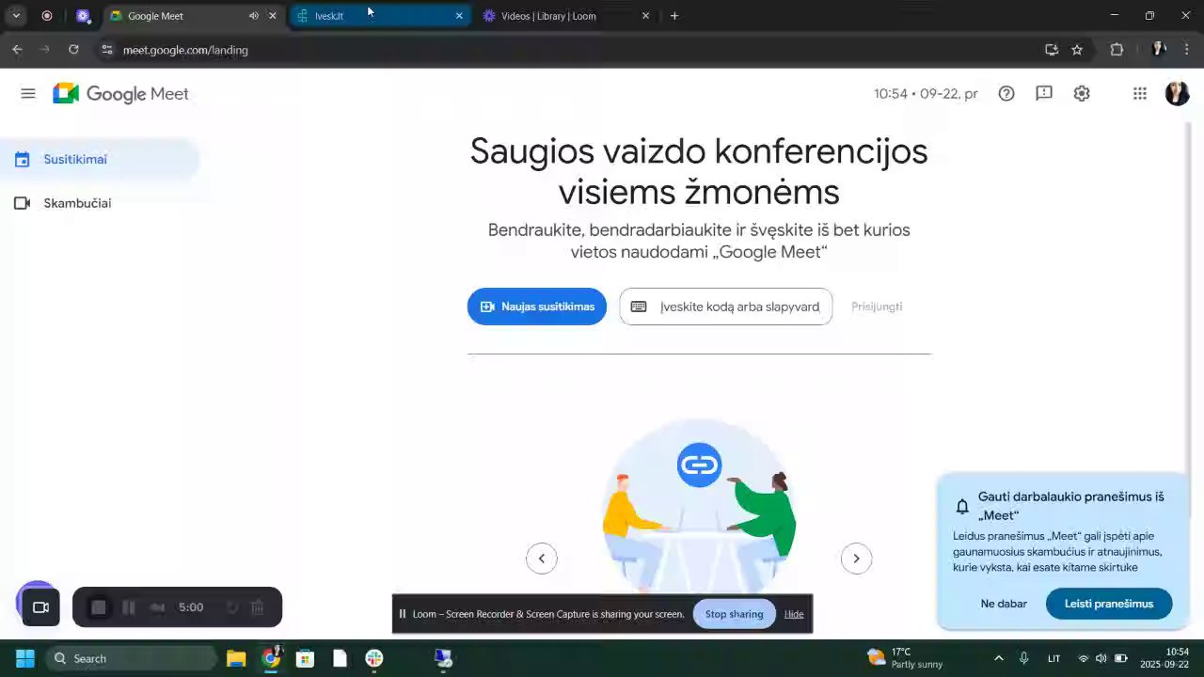Open the Chrome profile avatar

click(x=1159, y=50)
